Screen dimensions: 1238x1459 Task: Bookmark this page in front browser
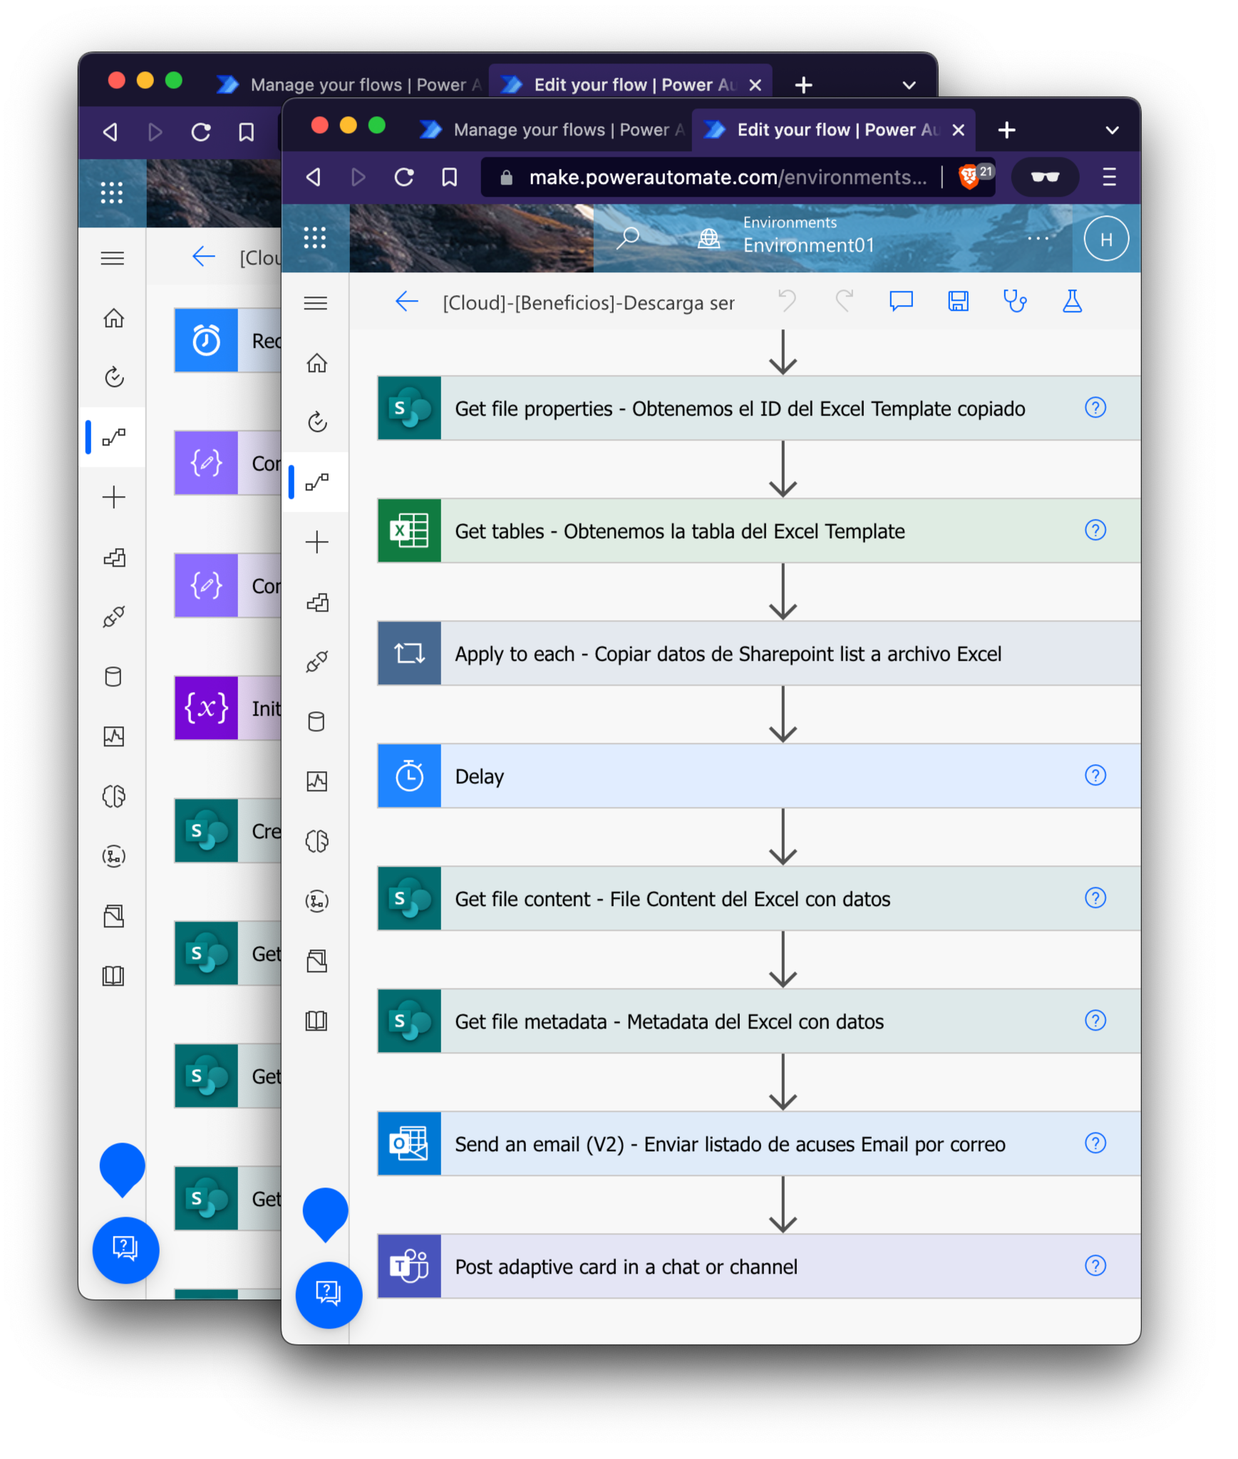(x=450, y=177)
